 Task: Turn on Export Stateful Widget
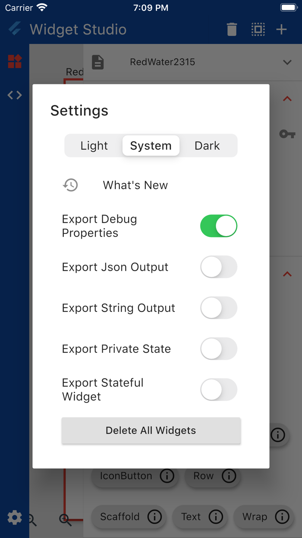pyautogui.click(x=218, y=390)
